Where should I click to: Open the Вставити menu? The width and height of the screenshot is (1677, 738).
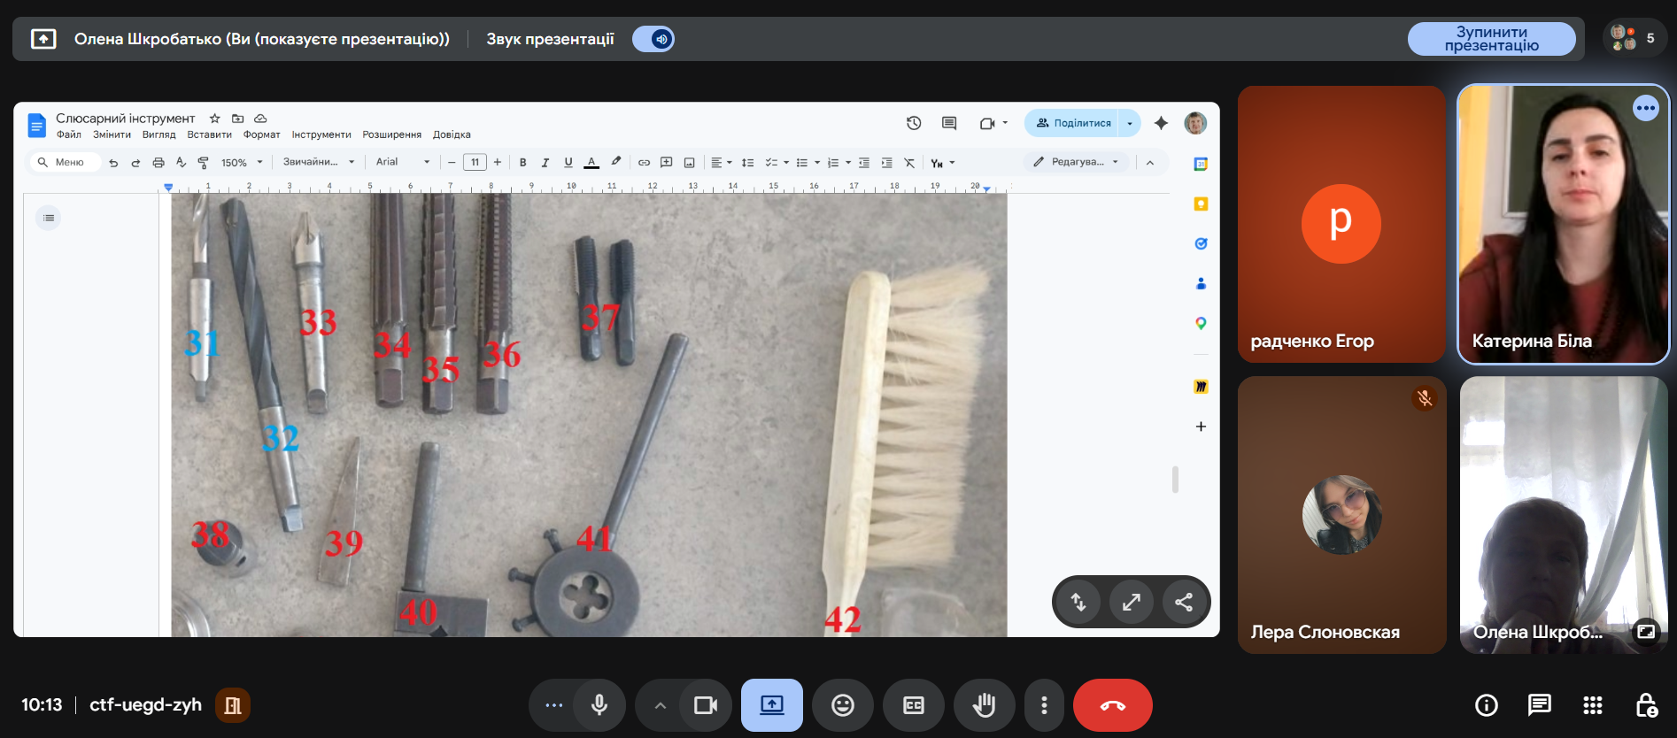(209, 135)
